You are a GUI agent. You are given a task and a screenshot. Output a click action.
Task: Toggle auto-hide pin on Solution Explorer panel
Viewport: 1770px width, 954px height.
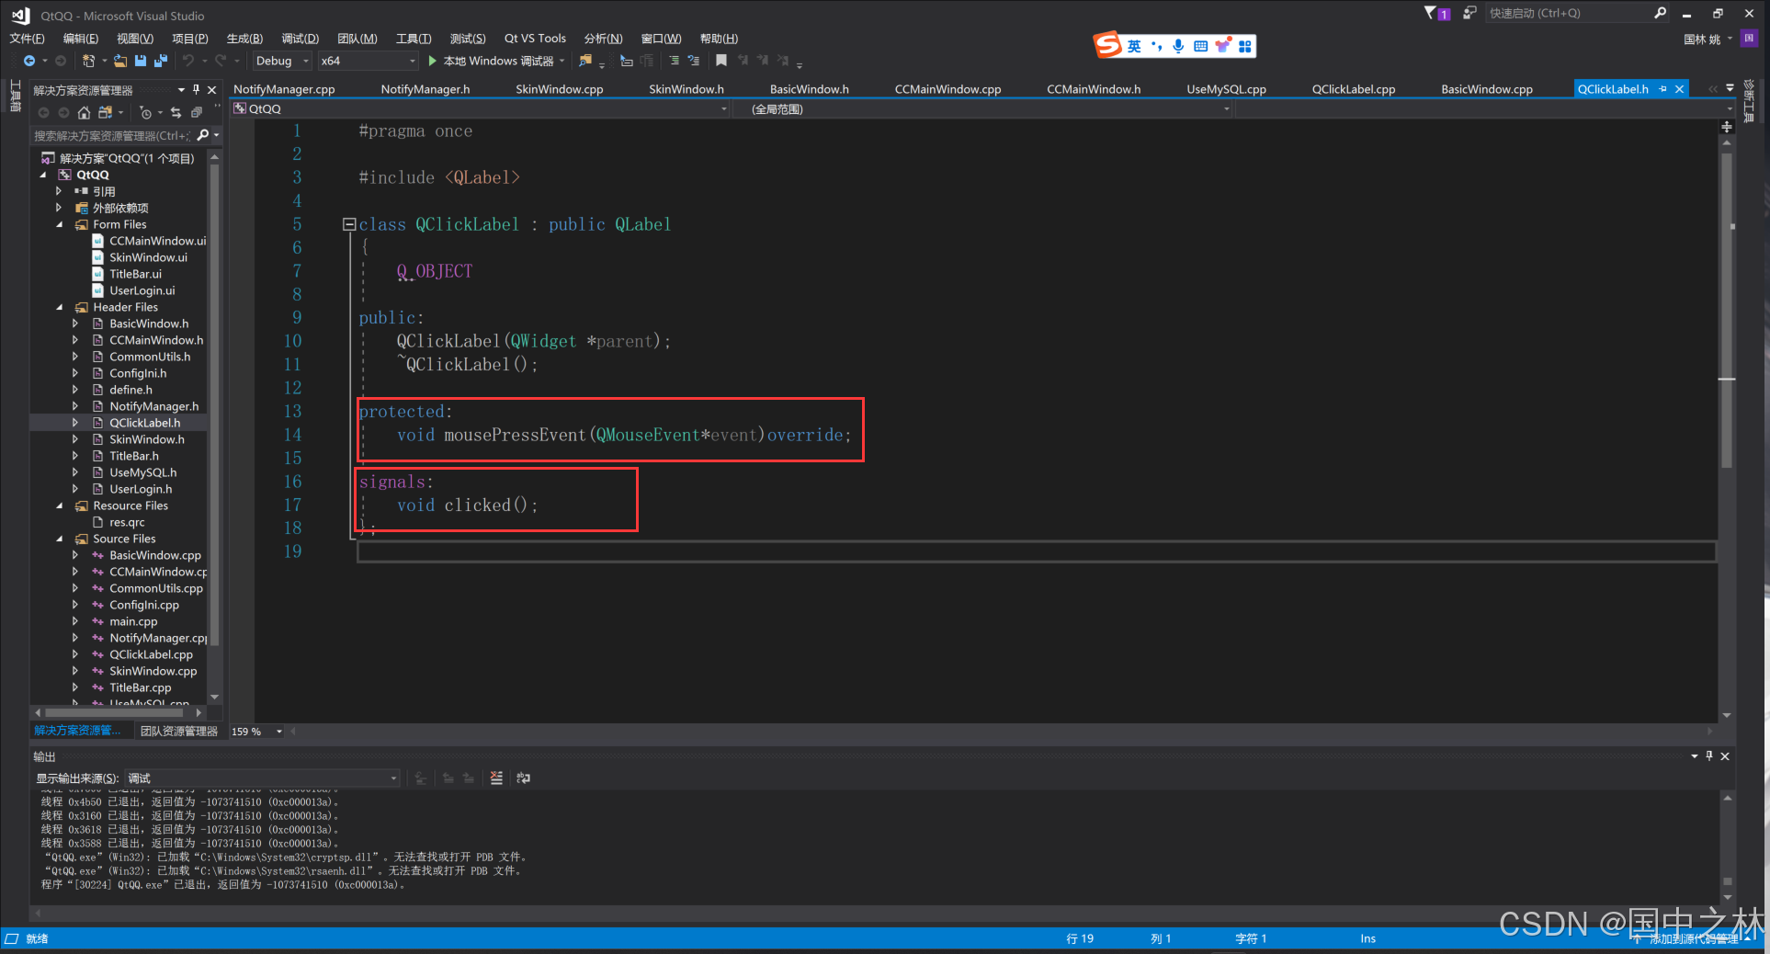(x=196, y=89)
